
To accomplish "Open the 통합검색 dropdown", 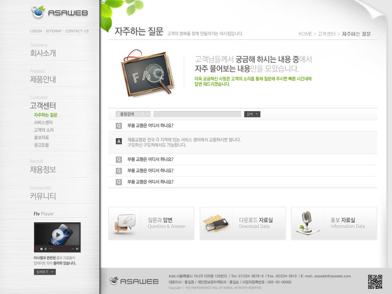I will click(x=133, y=114).
